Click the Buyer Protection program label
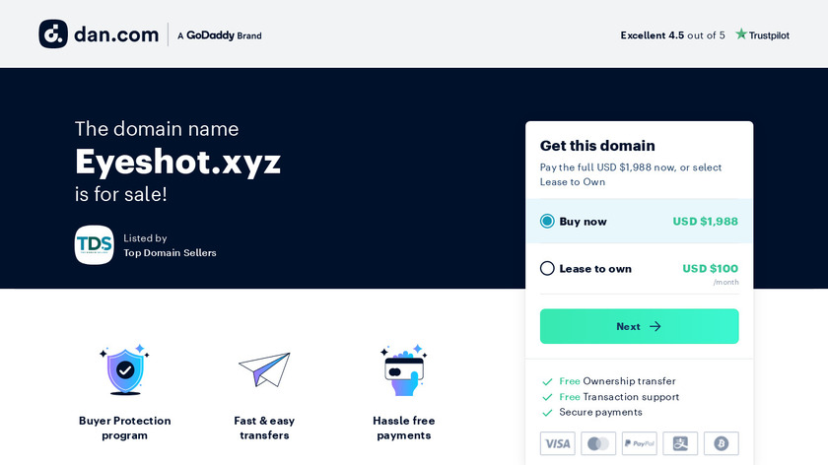The image size is (828, 465). (124, 428)
